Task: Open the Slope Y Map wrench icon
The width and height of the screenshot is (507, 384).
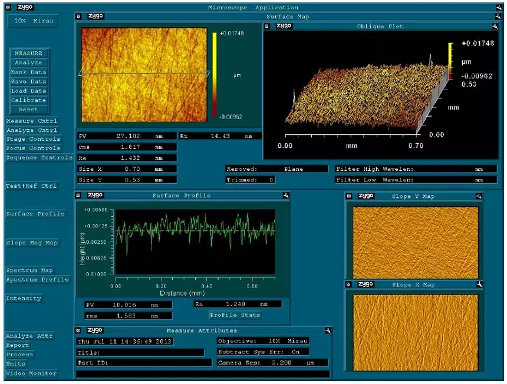Action: pyautogui.click(x=478, y=197)
